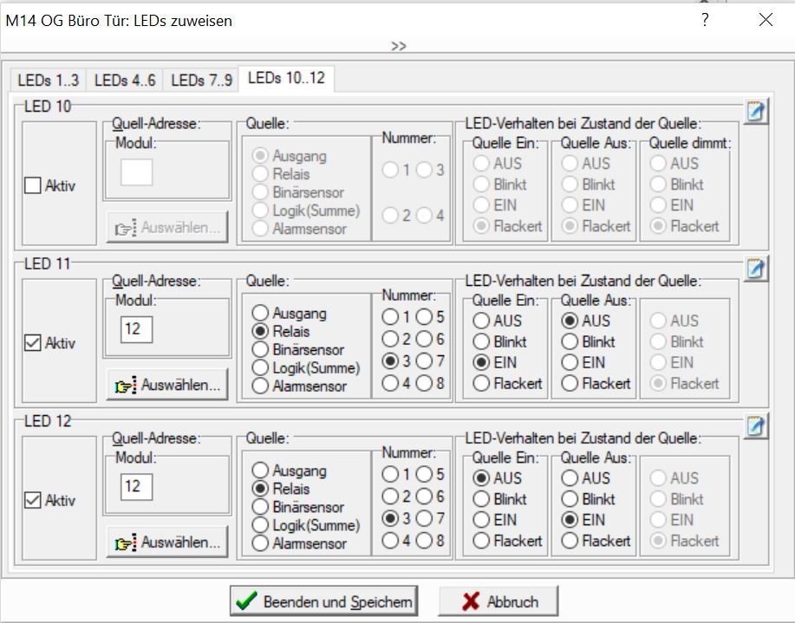Choose Nummer 5 for LED 12
The image size is (795, 623).
(424, 474)
